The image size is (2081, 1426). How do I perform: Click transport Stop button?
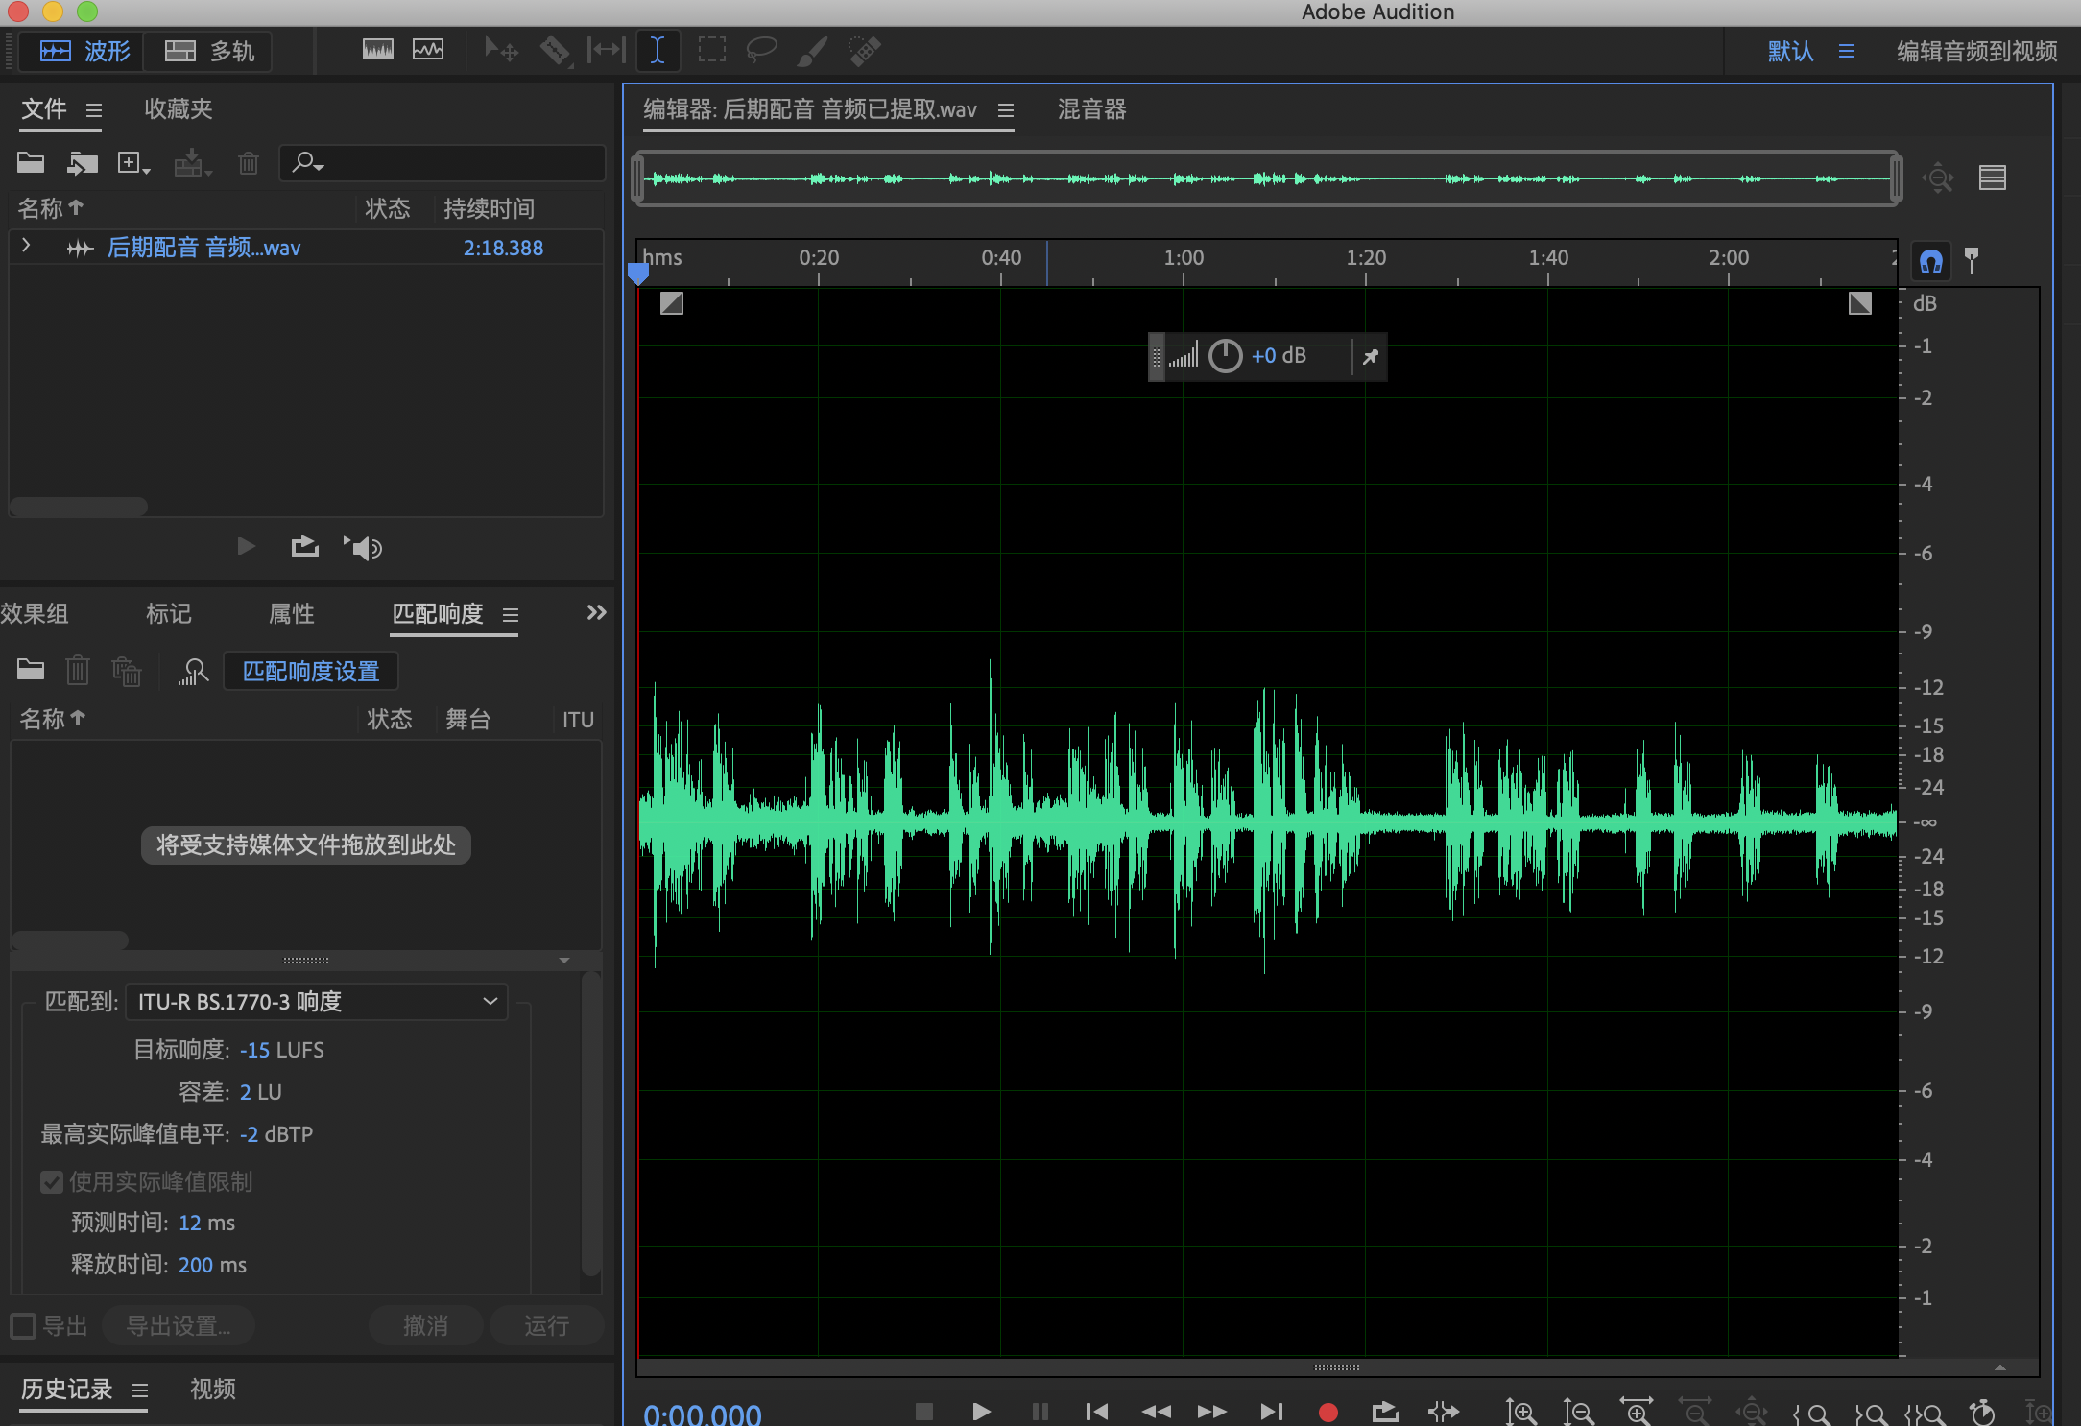click(924, 1412)
